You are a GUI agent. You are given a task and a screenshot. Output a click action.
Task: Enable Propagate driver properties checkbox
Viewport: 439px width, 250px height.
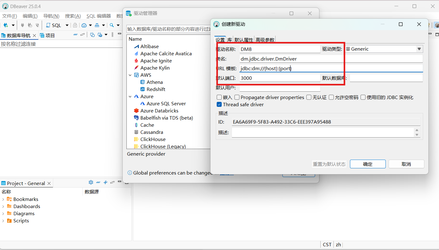237,97
